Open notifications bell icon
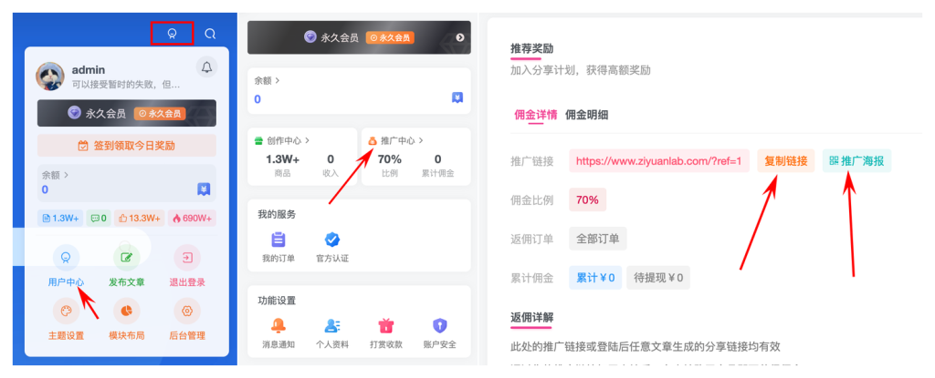935x378 pixels. pyautogui.click(x=206, y=67)
